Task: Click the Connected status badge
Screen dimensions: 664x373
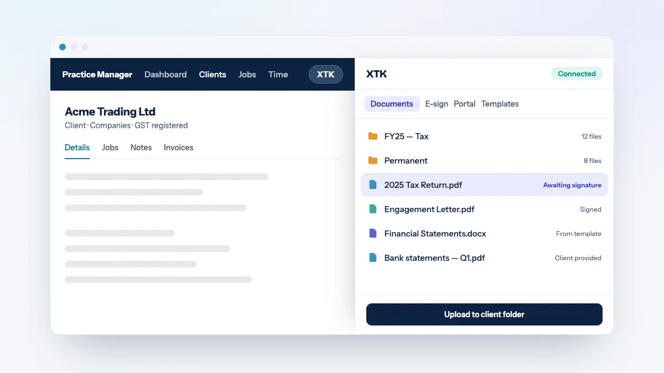Action: coord(577,73)
